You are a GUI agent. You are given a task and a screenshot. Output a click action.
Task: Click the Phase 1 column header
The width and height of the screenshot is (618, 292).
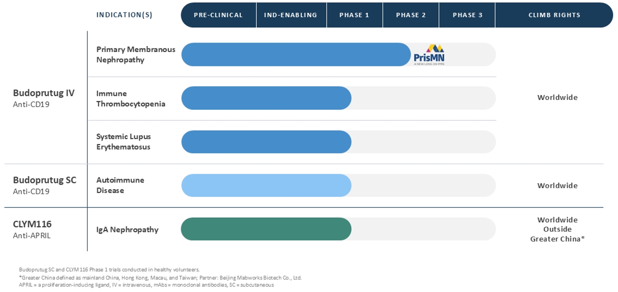click(354, 15)
